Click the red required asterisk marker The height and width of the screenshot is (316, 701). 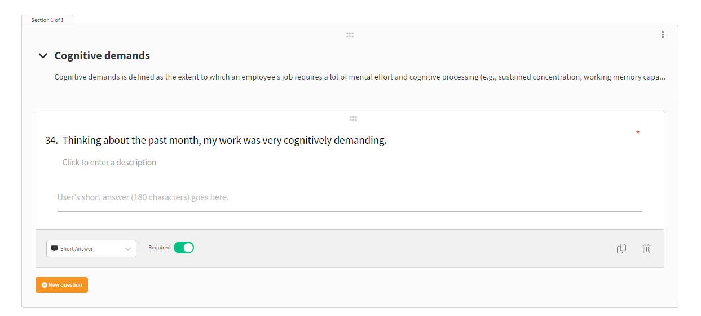pos(638,133)
